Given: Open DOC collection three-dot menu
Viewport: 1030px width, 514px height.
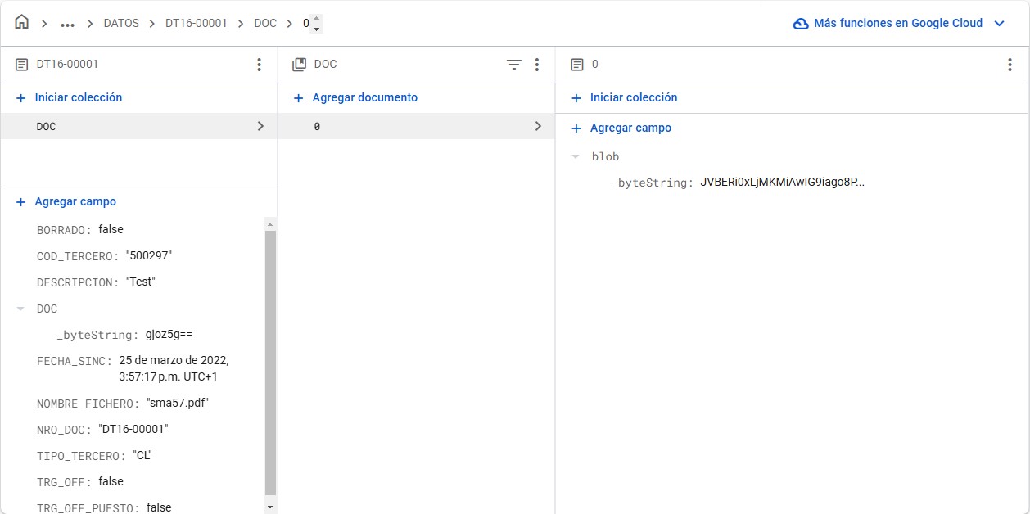Looking at the screenshot, I should [537, 65].
